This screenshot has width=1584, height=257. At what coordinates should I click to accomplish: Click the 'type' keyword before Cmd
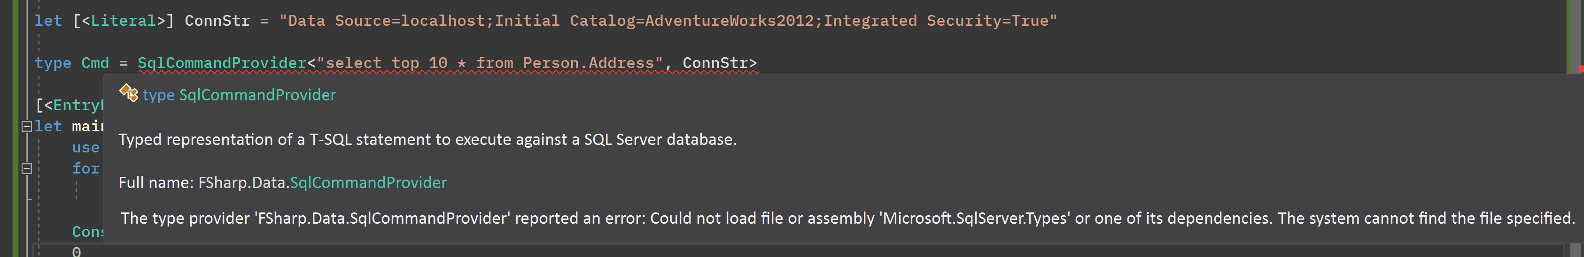coord(53,63)
